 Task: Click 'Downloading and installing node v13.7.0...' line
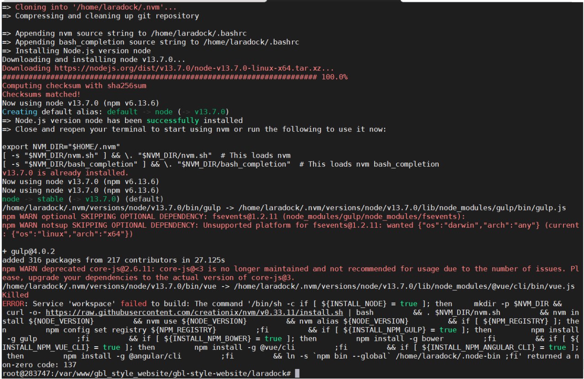point(94,59)
